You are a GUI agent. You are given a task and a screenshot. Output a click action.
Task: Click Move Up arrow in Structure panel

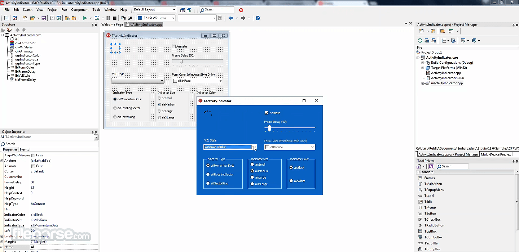coord(17,30)
